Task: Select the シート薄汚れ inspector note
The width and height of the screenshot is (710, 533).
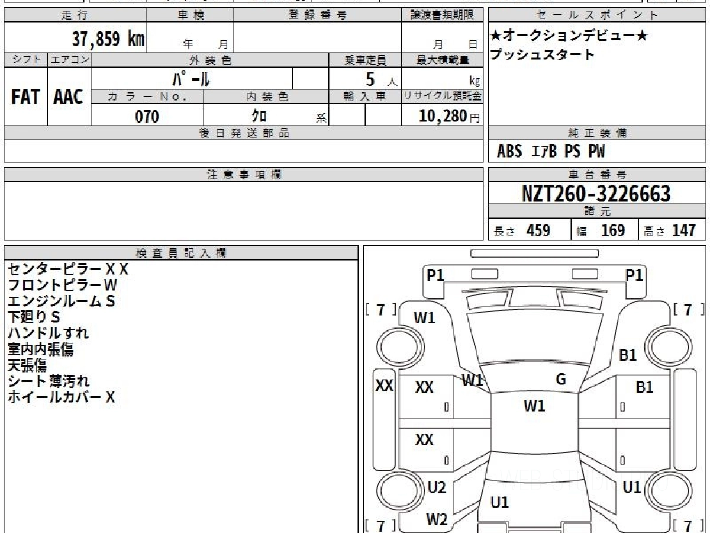Action: coord(49,381)
